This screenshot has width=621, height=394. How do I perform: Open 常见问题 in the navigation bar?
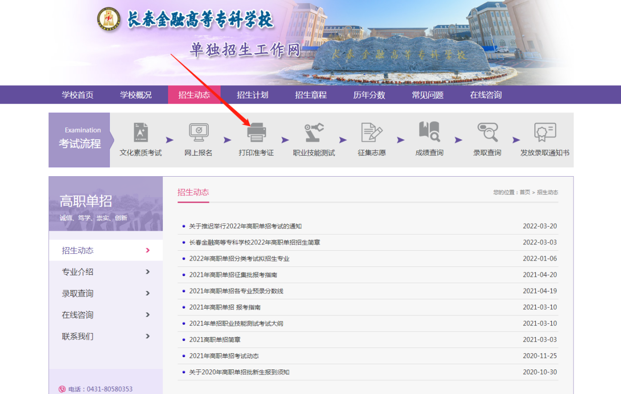(427, 95)
